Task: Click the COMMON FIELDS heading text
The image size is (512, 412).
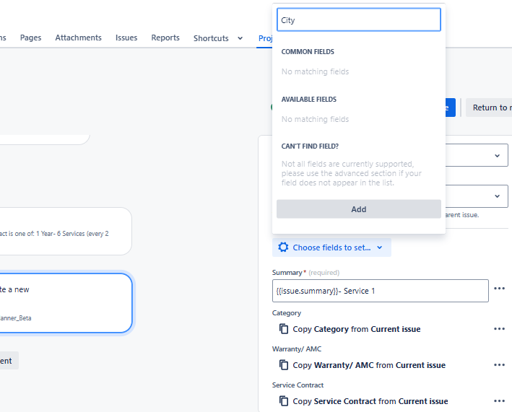Action: 308,51
